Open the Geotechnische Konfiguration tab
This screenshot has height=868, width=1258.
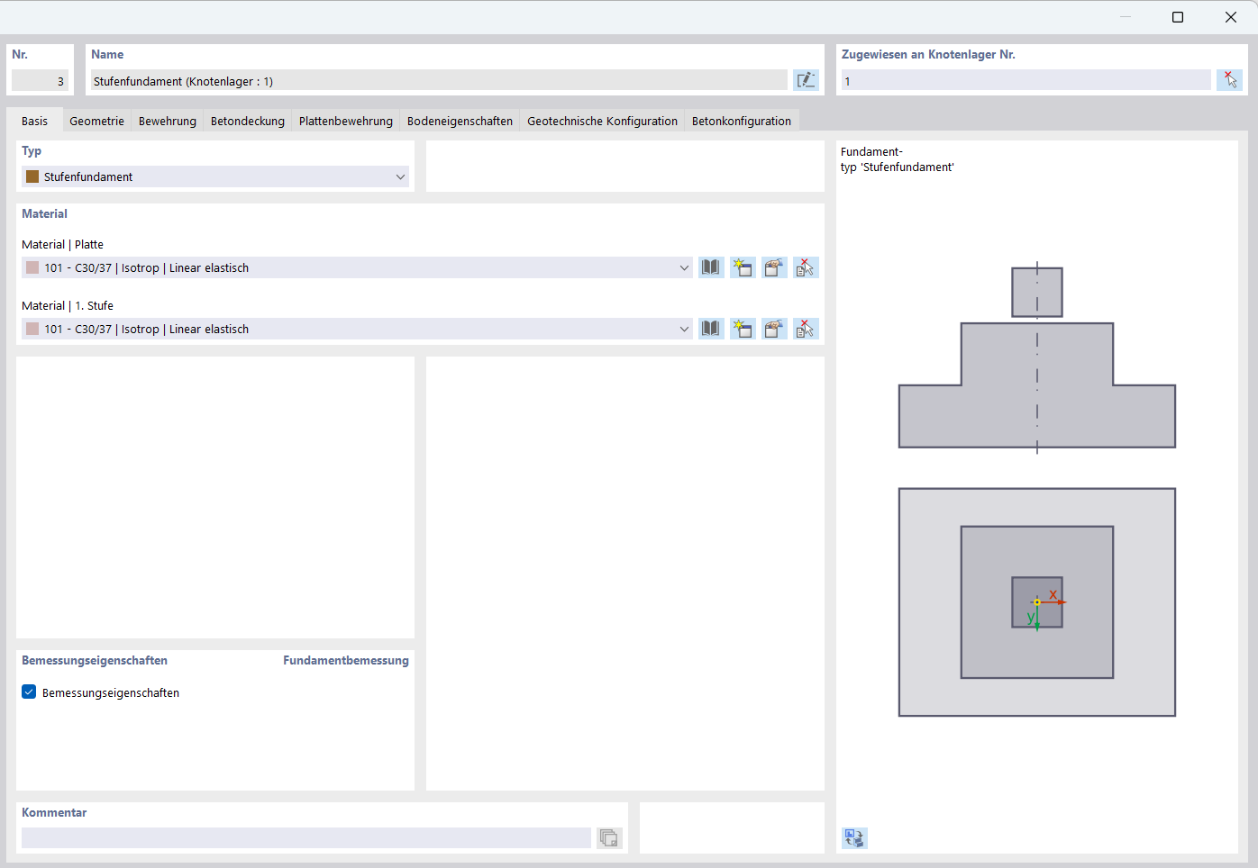coord(603,121)
